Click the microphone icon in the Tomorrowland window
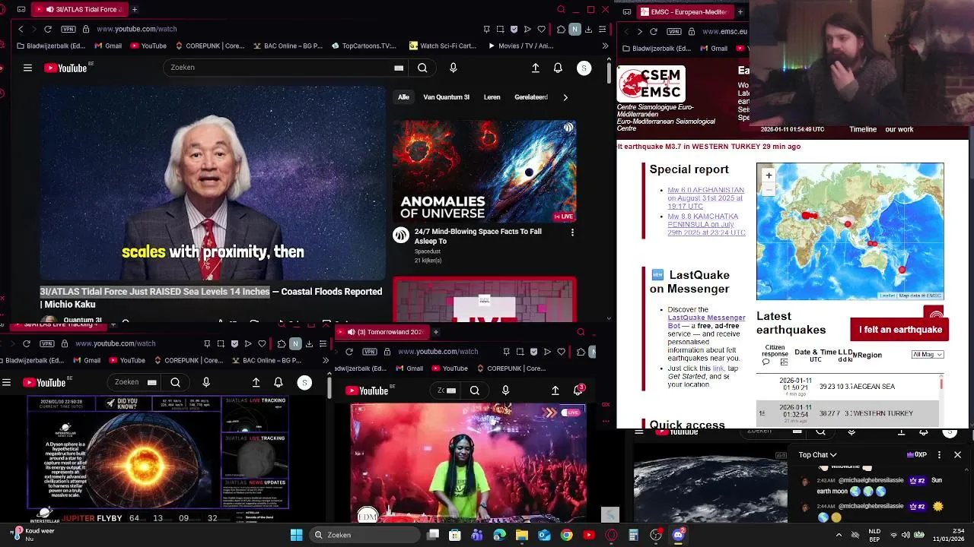The height and width of the screenshot is (547, 974). 505,390
